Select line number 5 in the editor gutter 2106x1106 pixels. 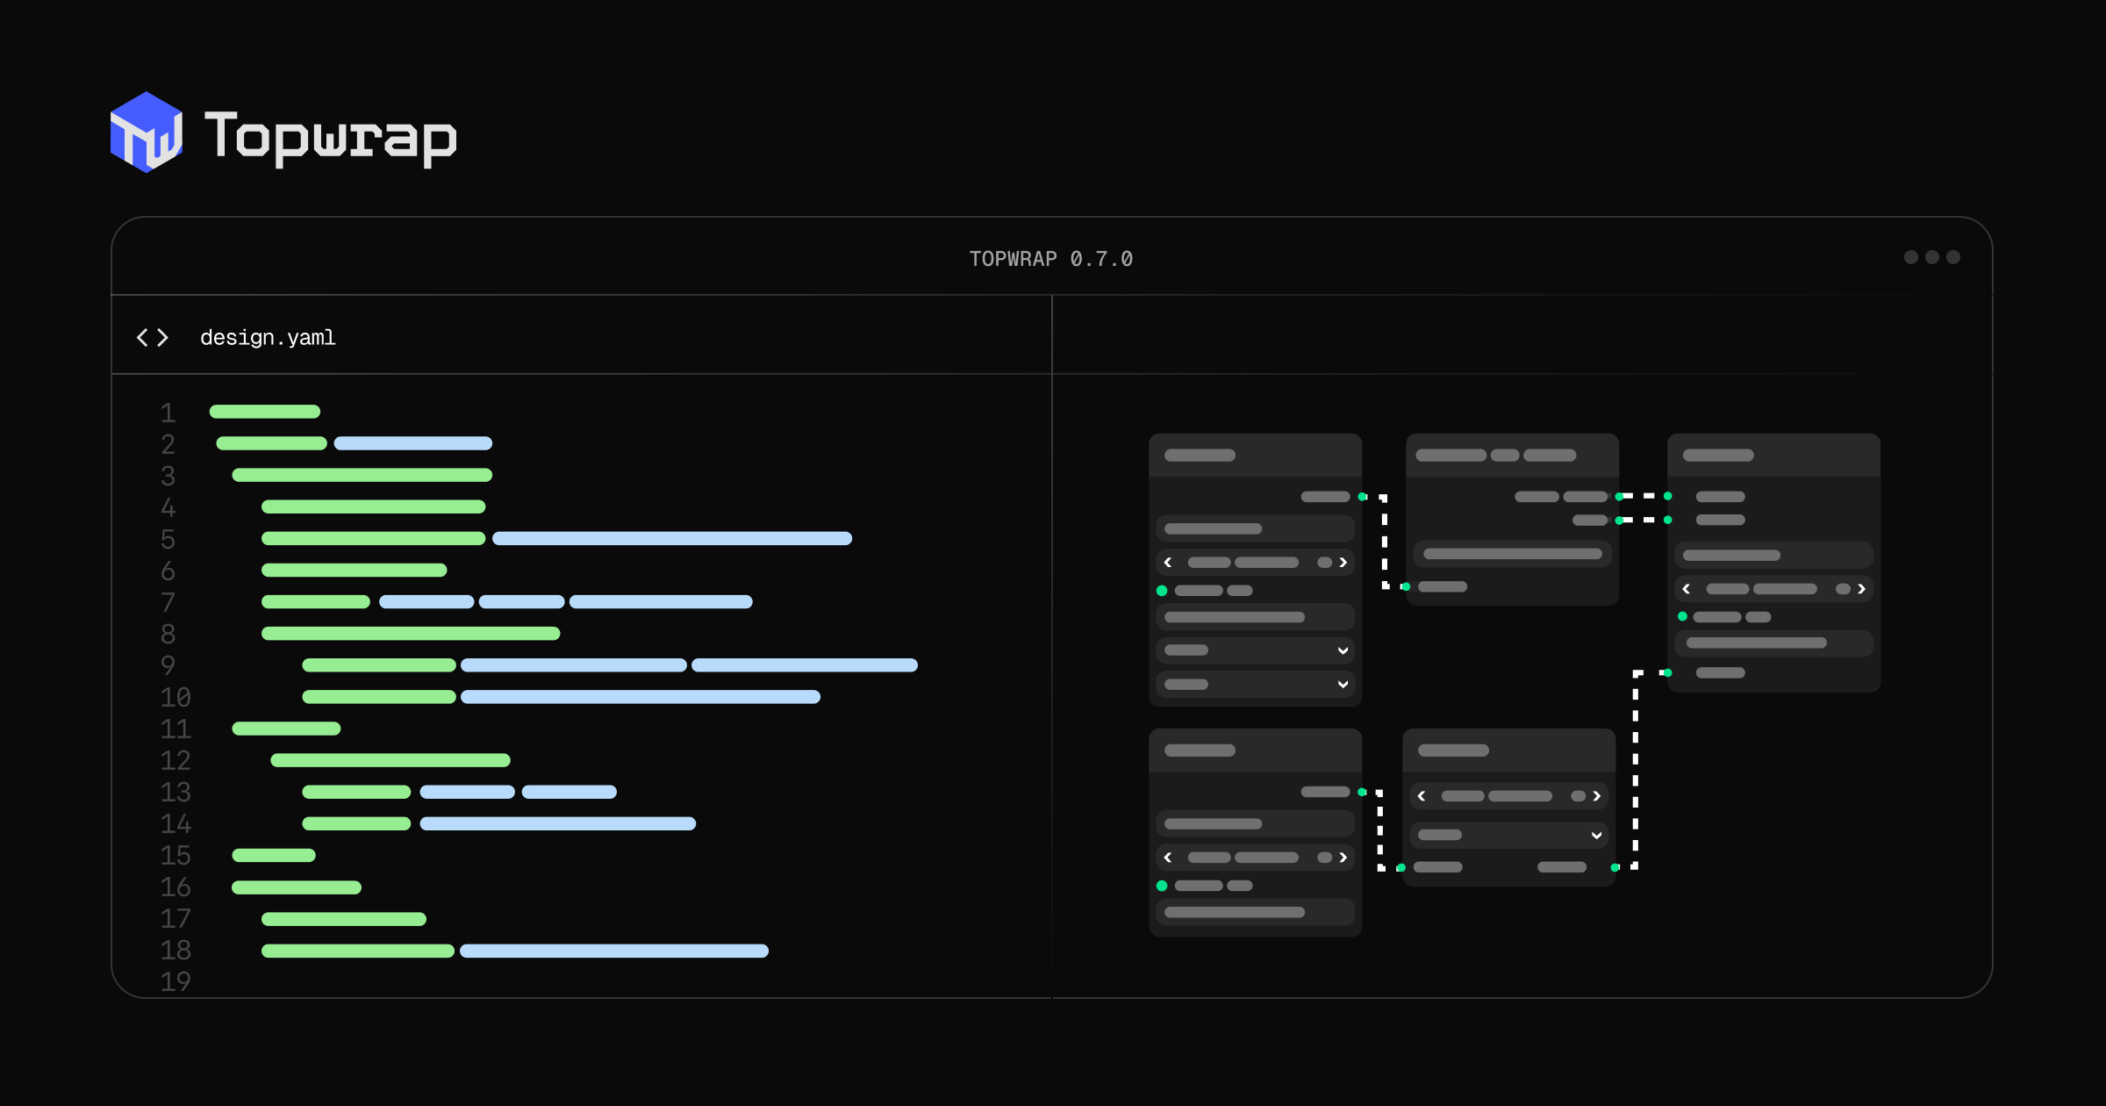pos(168,538)
